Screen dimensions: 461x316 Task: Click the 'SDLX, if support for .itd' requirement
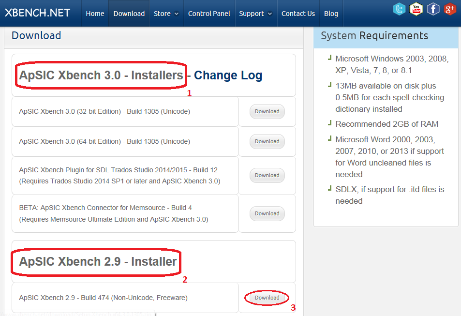point(390,195)
